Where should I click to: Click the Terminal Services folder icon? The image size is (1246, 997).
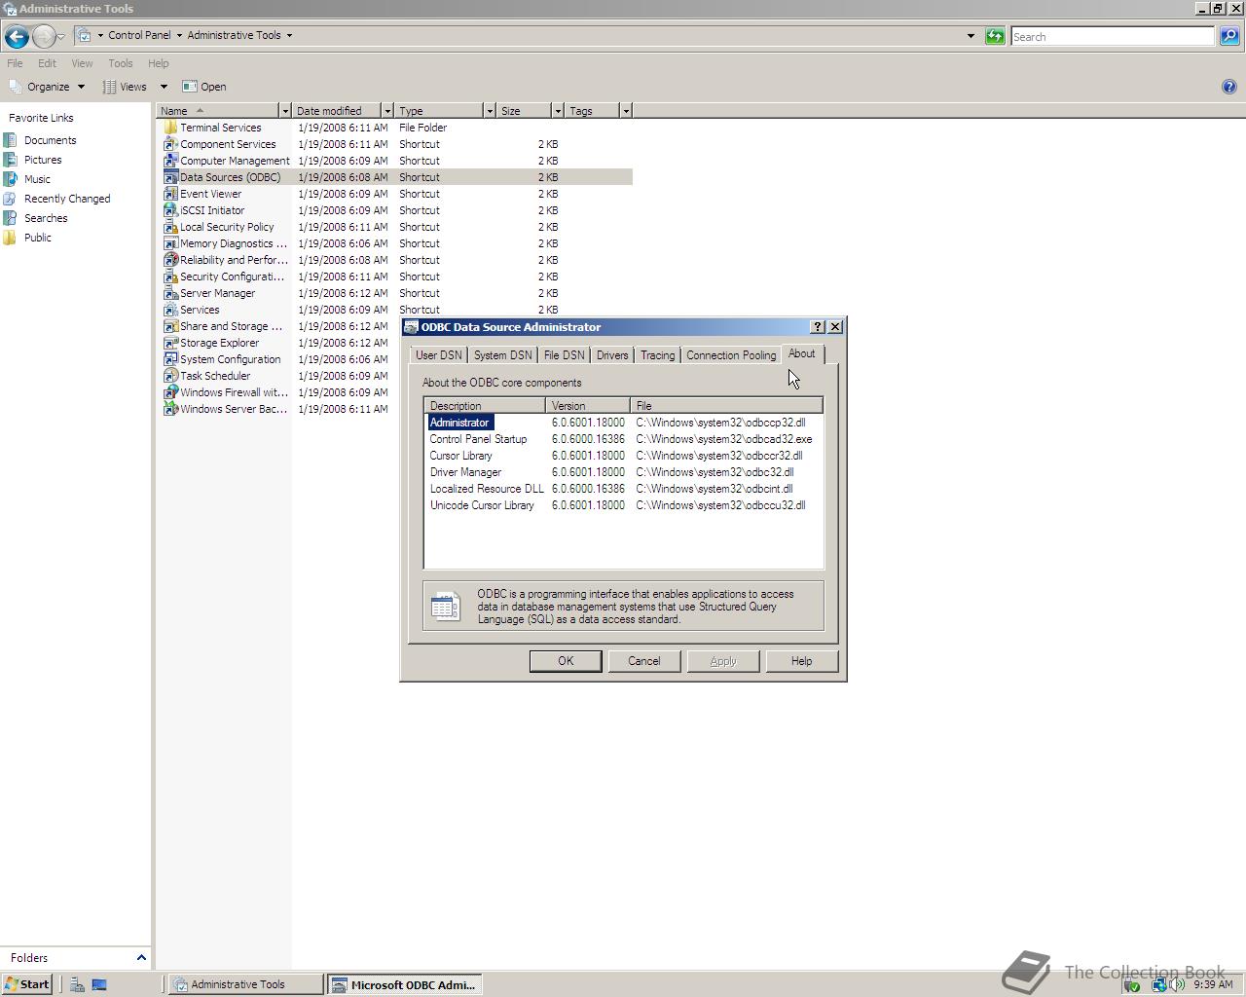pos(170,128)
